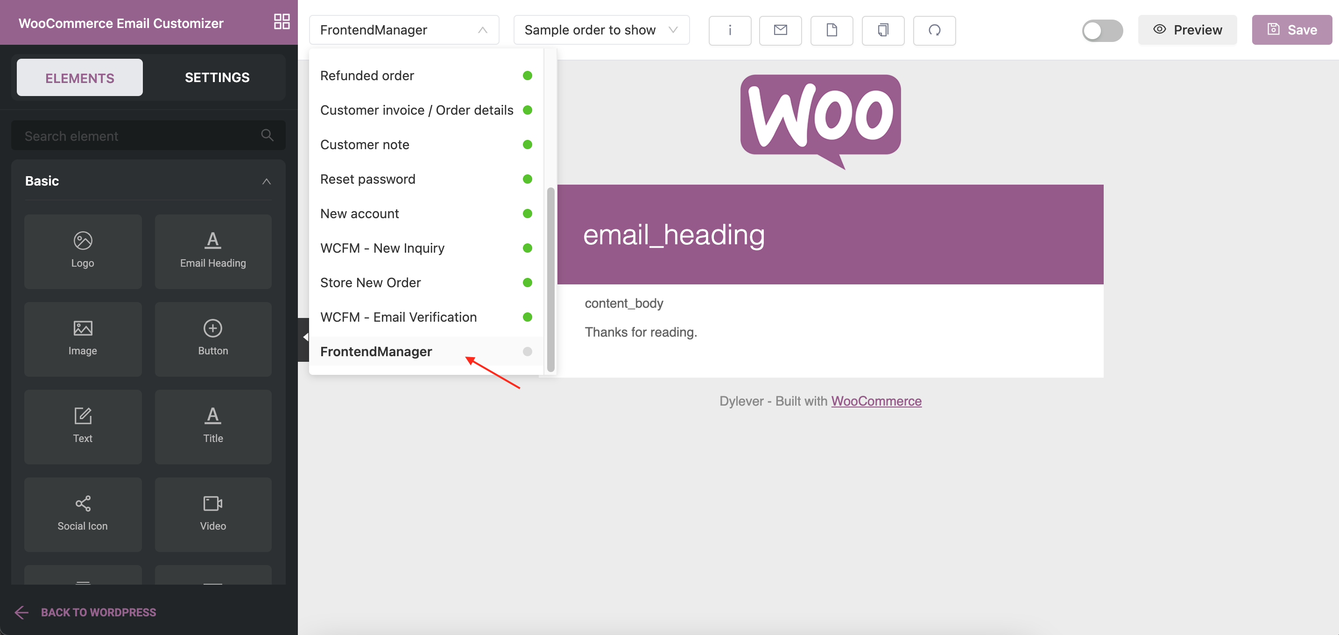
Task: Click the envelope send-test-email icon
Action: coord(780,30)
